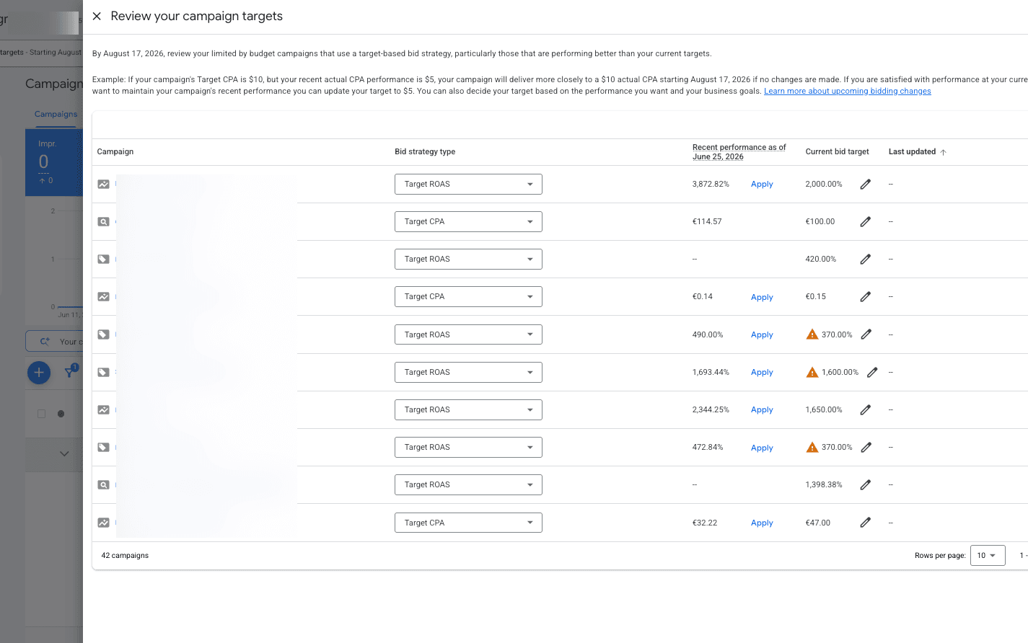The image size is (1028, 643).
Task: Open Target CPA dropdown for €0.14 row
Action: click(468, 296)
